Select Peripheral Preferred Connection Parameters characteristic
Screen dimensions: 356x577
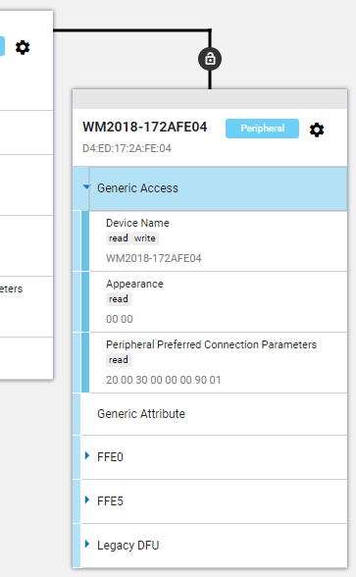218,362
